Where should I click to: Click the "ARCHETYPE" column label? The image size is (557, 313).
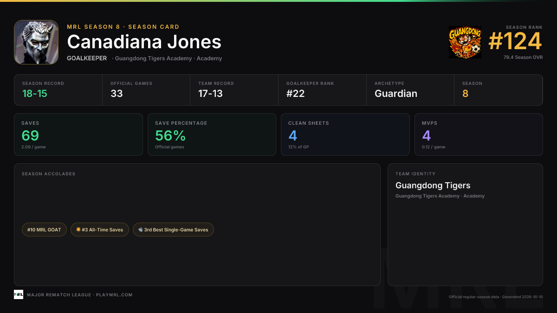coord(389,83)
